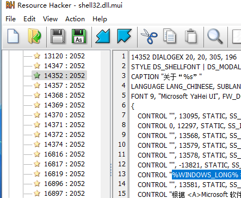Click the blue down-left arrow toolbar icon
Image resolution: width=241 pixels, height=198 pixels.
[103, 36]
